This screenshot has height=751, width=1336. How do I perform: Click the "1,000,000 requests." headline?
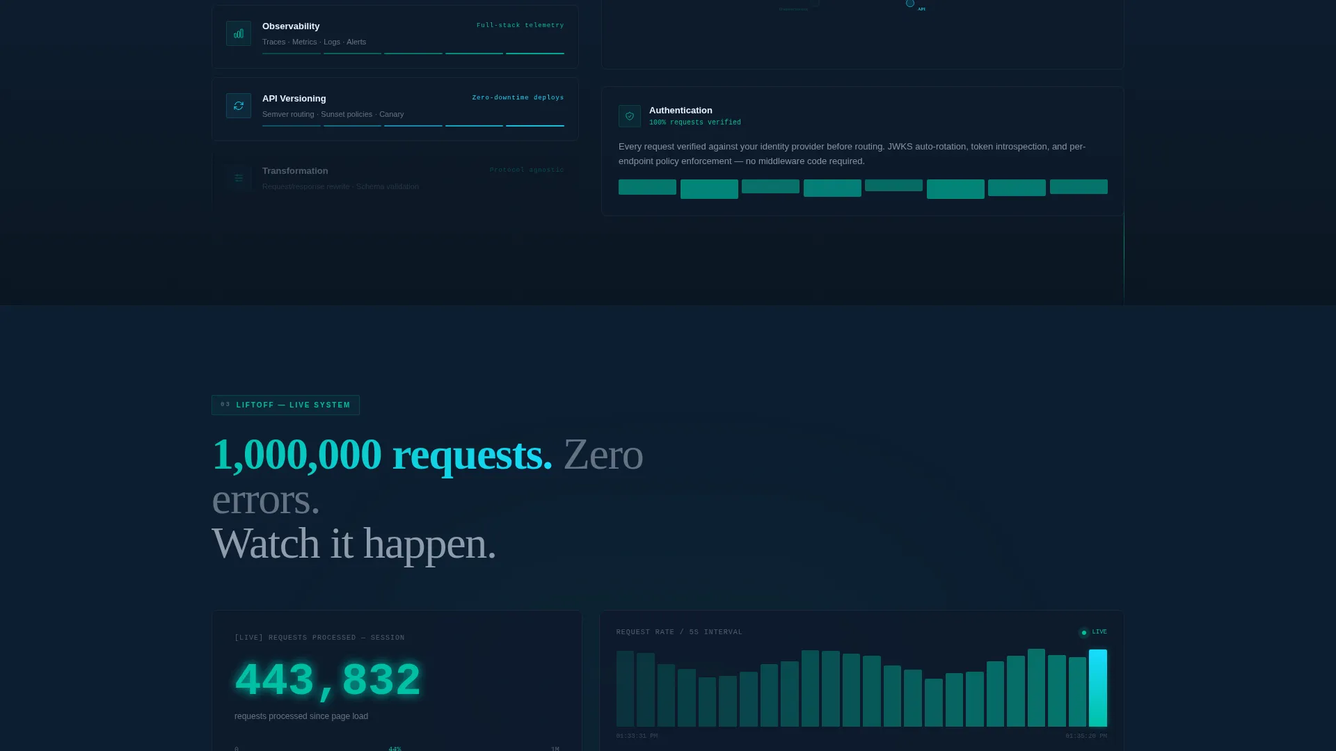tap(382, 454)
